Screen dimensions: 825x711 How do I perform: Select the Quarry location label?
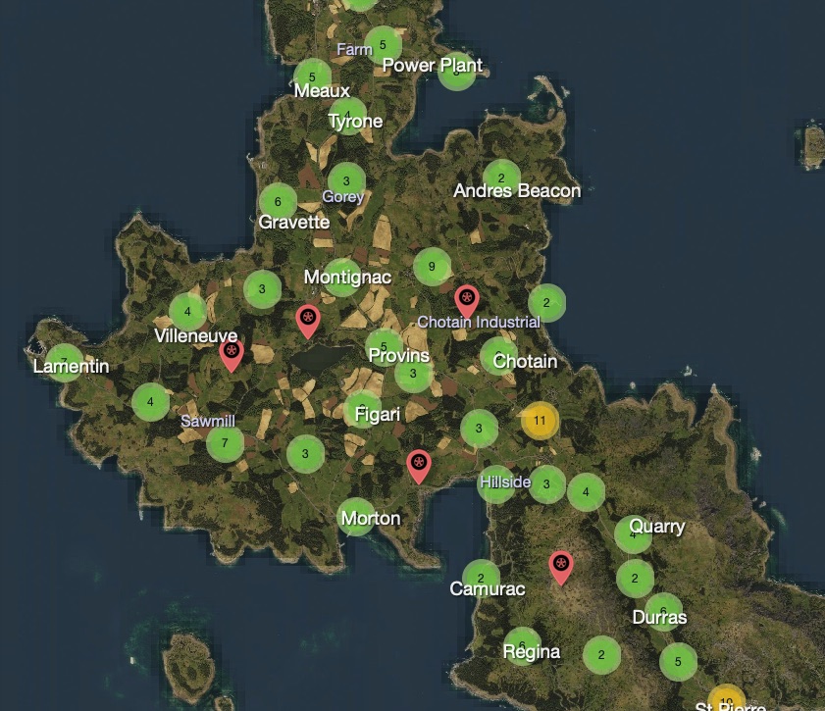point(658,526)
